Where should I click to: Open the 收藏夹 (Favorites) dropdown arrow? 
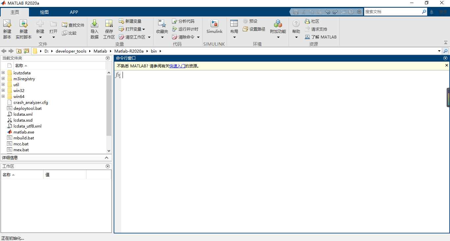[x=162, y=37]
